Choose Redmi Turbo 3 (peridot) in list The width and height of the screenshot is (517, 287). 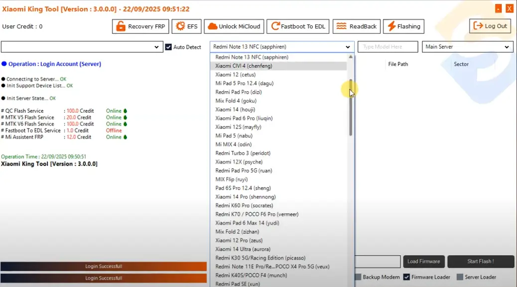click(238, 153)
